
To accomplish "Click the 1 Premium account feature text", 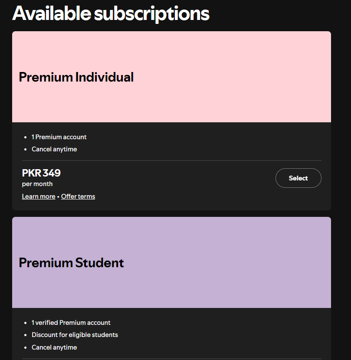I will pyautogui.click(x=59, y=137).
